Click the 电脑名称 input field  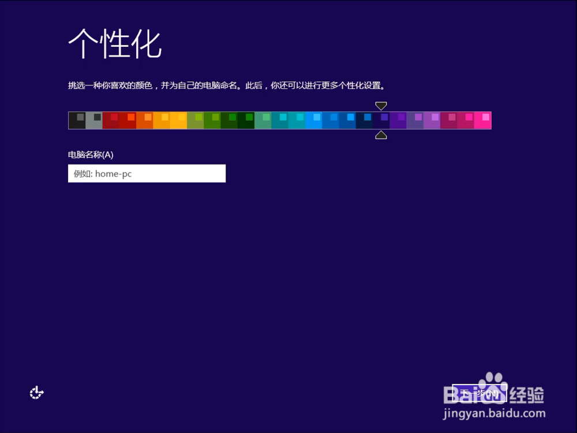(147, 173)
